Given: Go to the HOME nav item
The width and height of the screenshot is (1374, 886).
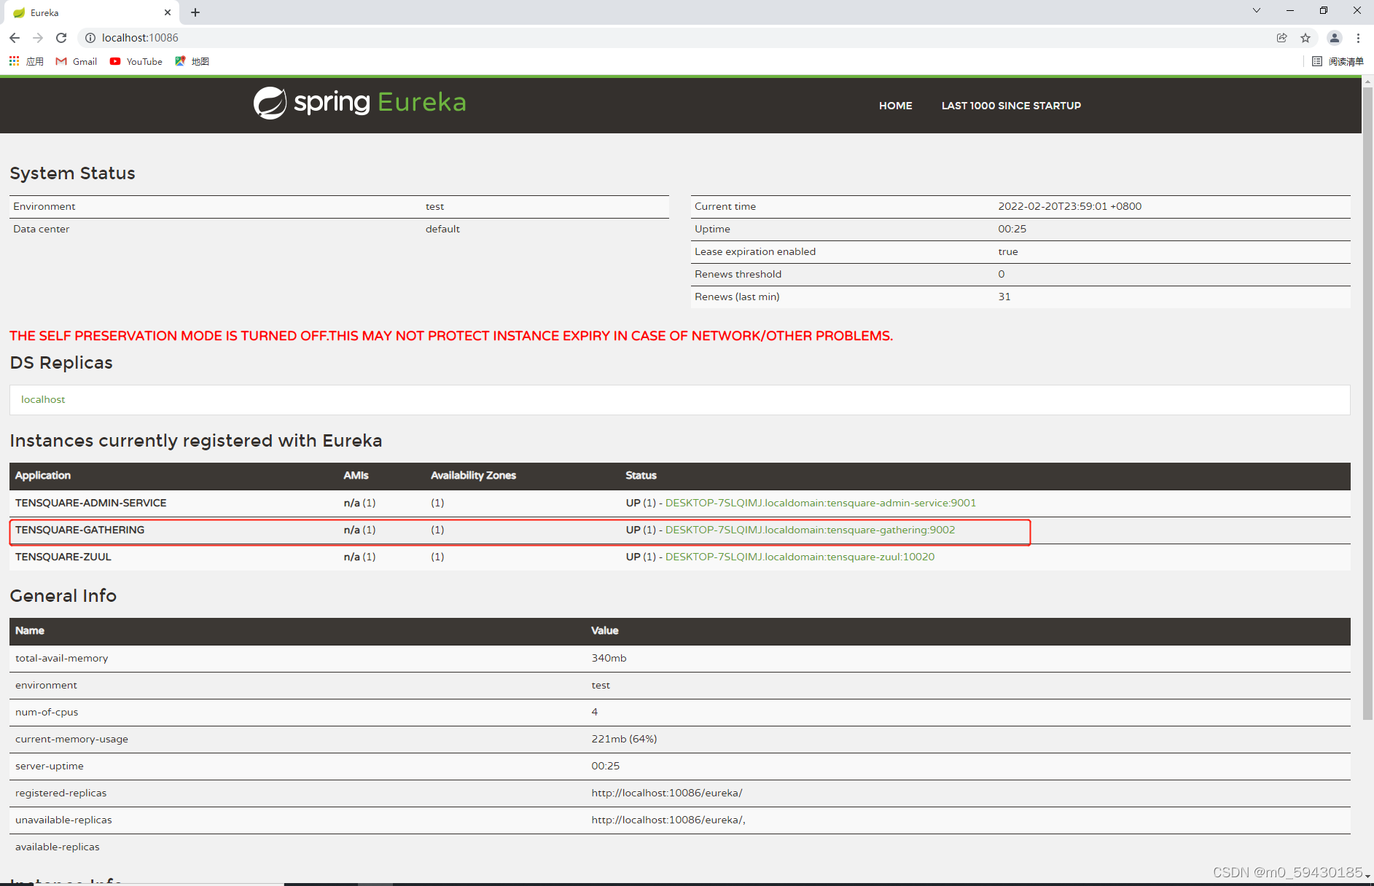Looking at the screenshot, I should pos(895,106).
